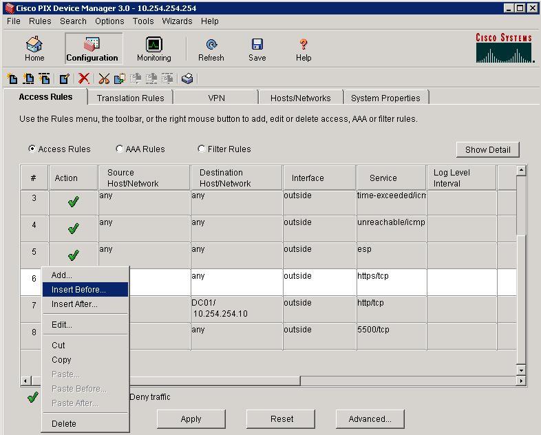
Task: Select the Access Rules radio button
Action: pos(32,149)
